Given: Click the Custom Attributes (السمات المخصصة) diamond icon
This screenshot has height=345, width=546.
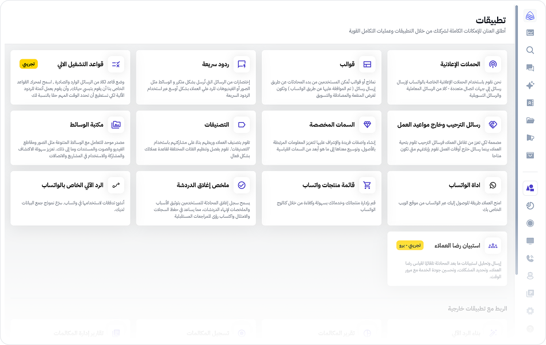Looking at the screenshot, I should pyautogui.click(x=367, y=124).
